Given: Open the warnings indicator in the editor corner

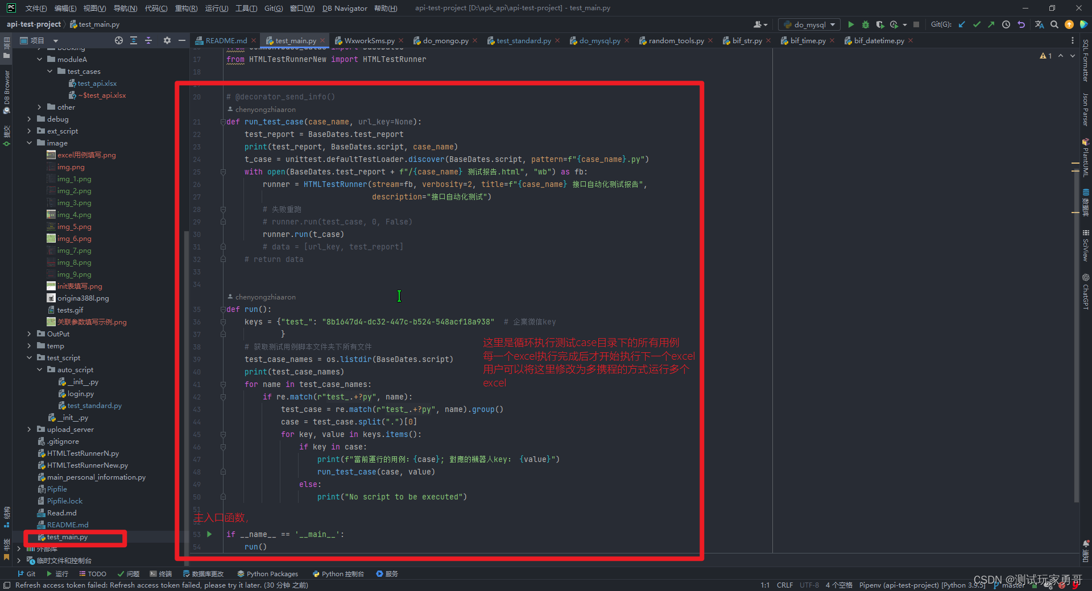Looking at the screenshot, I should pos(1046,56).
